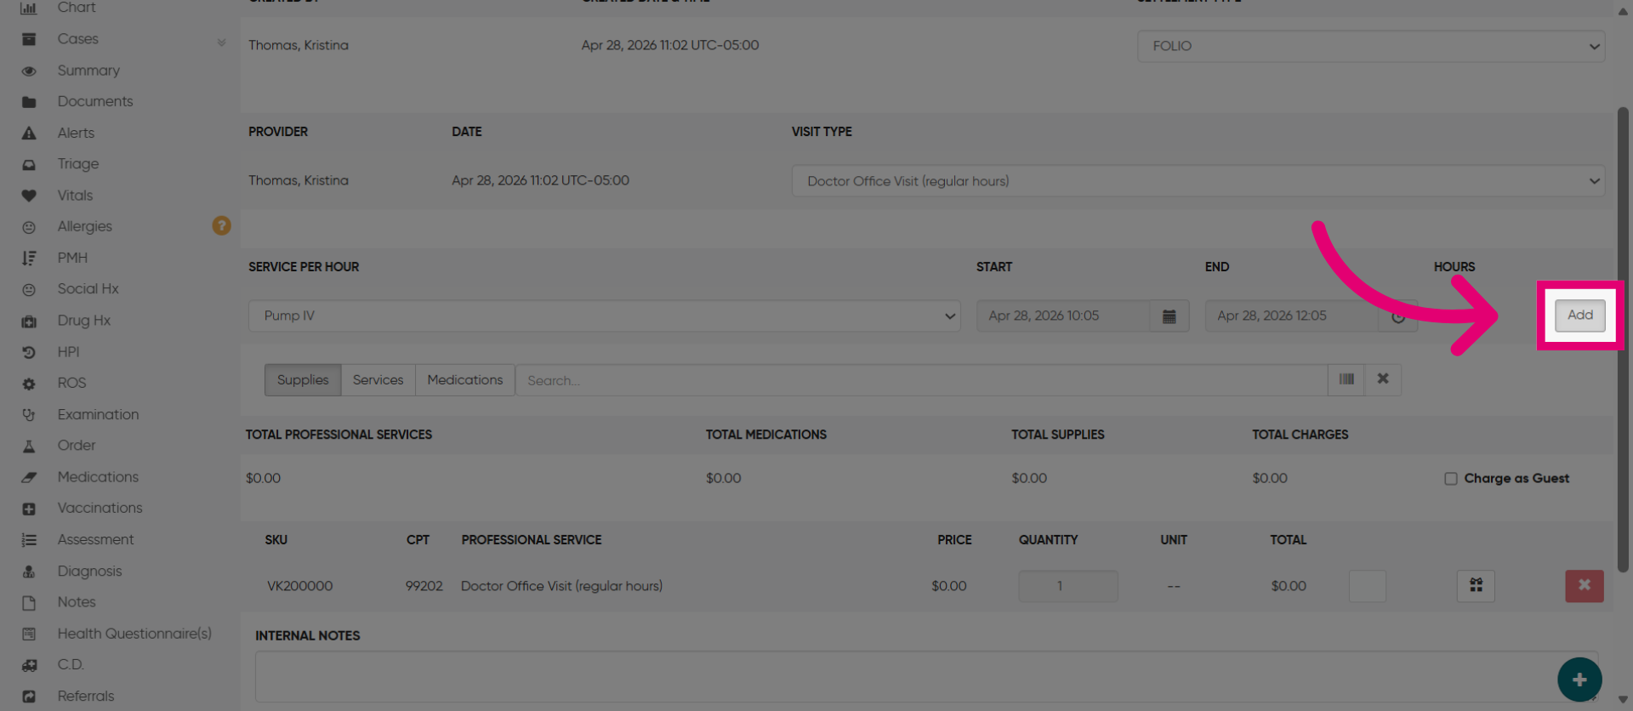The width and height of the screenshot is (1633, 711).
Task: Click the Cases box icon in sidebar
Action: point(28,39)
